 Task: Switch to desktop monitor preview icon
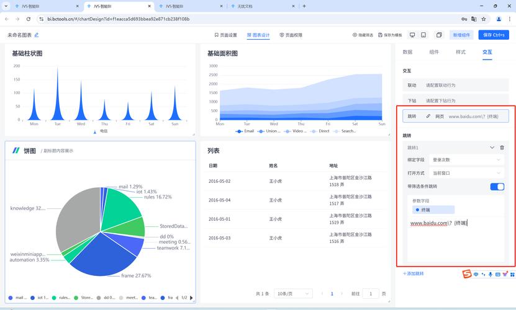click(x=412, y=35)
